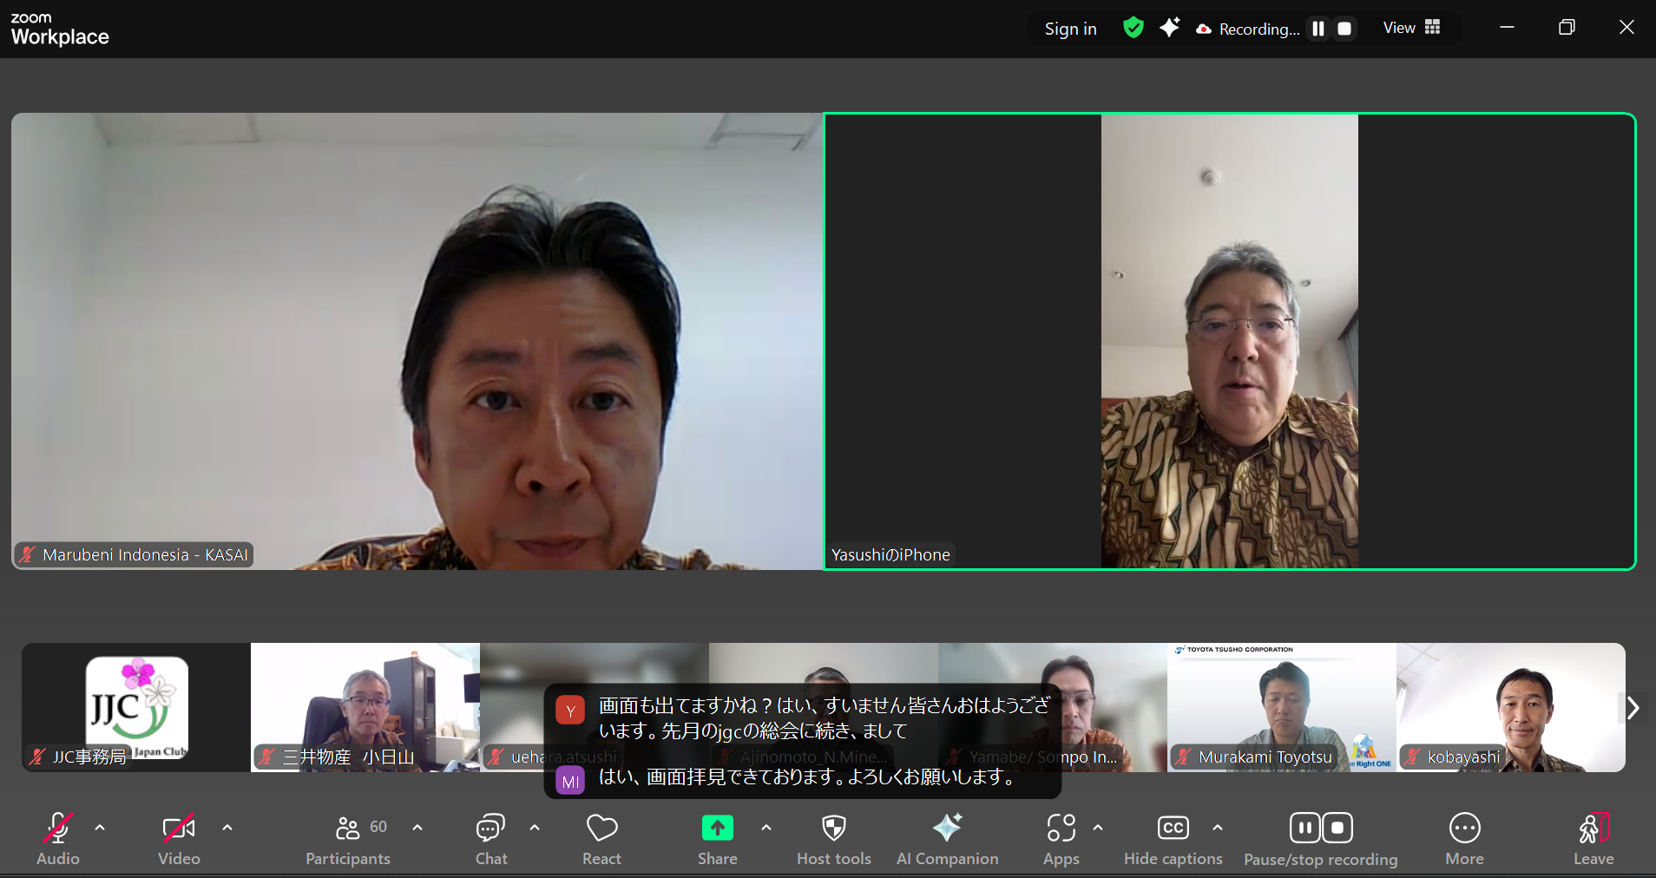This screenshot has width=1656, height=878.
Task: Open video options arrow next to Video
Action: (x=227, y=828)
